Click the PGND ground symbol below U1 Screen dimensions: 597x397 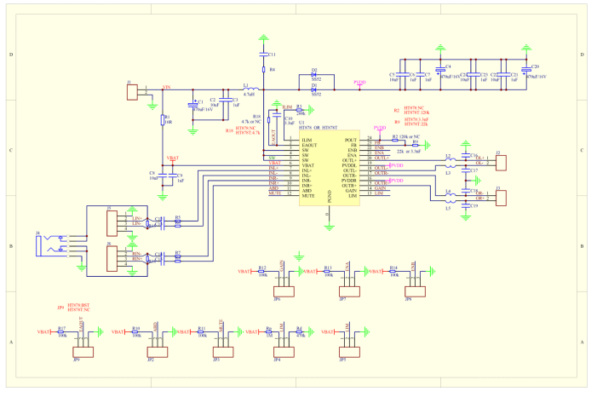click(330, 227)
